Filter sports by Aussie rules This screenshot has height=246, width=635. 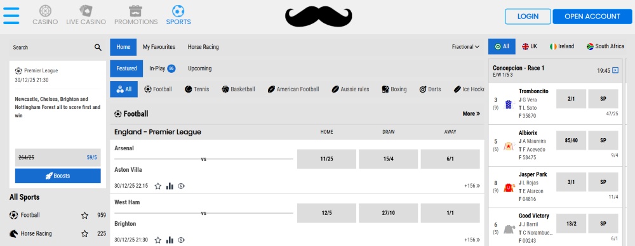pyautogui.click(x=351, y=89)
